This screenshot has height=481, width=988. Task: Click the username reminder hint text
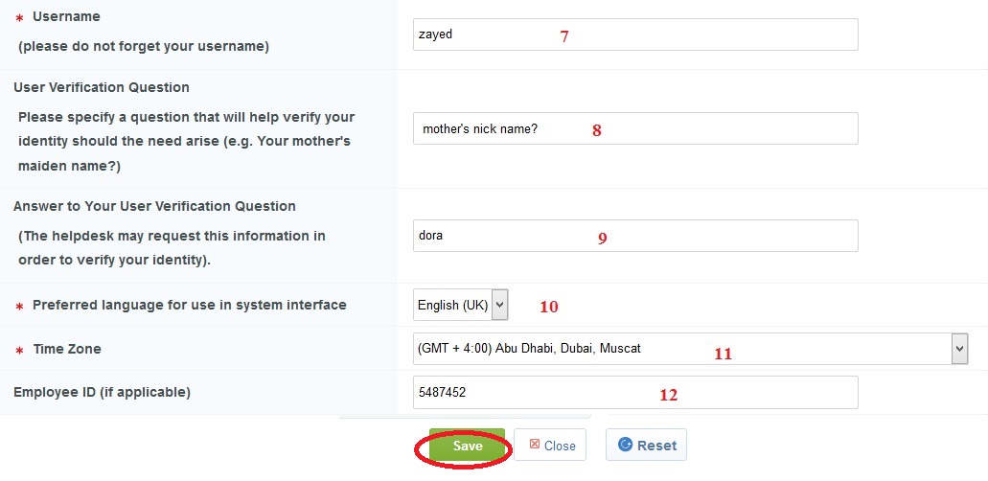click(x=144, y=46)
